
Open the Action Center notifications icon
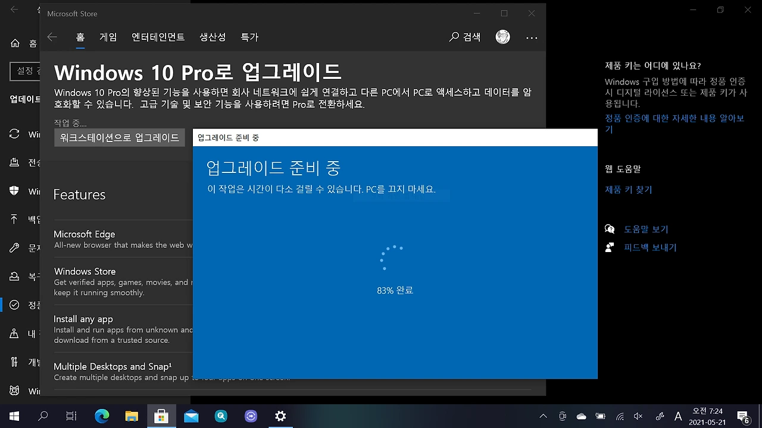click(743, 416)
